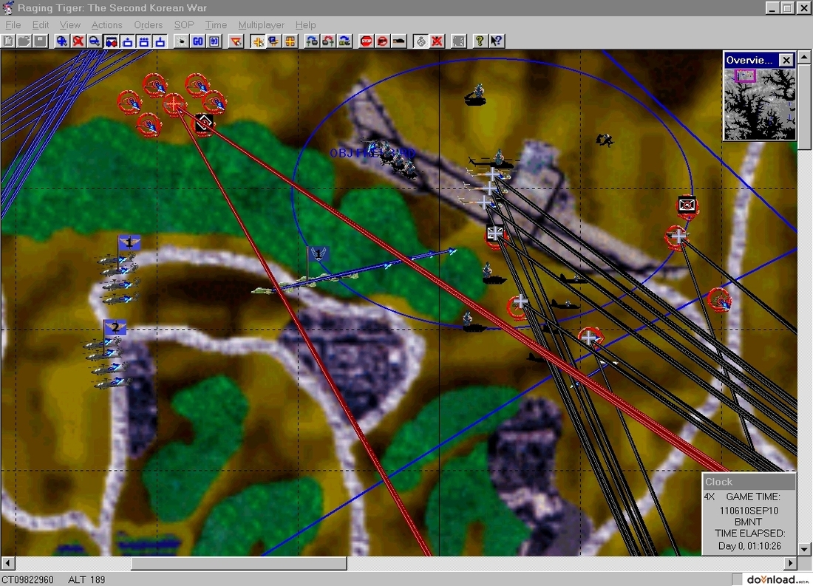Select the helicopter group with flag 1
Screen dimensions: 813x586
pyautogui.click(x=120, y=270)
